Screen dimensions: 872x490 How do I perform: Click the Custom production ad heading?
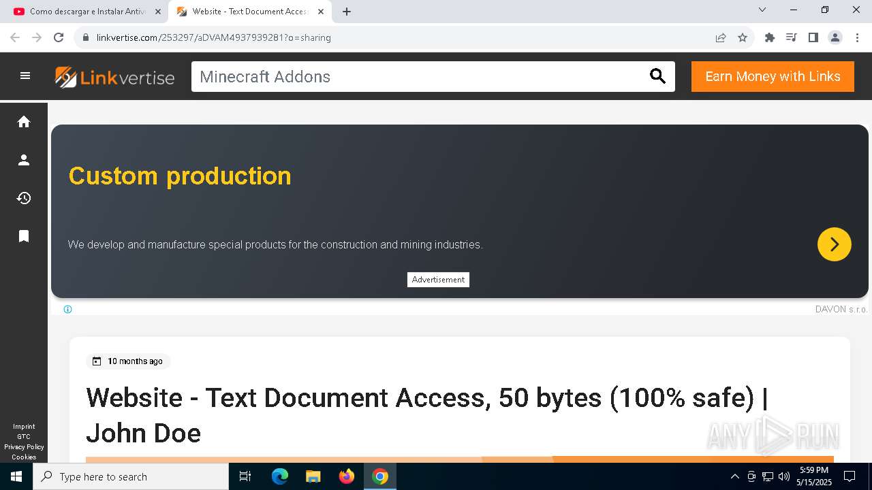coord(180,176)
